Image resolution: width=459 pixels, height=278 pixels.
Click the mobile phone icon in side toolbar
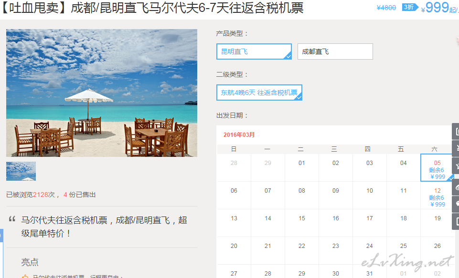tap(456, 222)
